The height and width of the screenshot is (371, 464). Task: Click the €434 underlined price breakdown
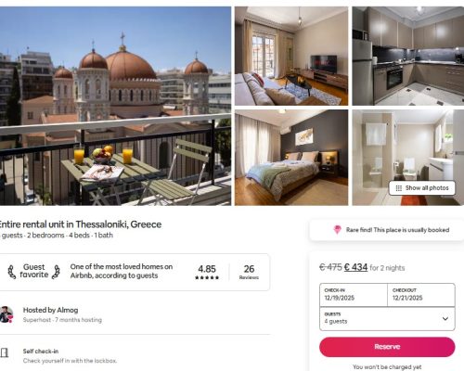(355, 267)
